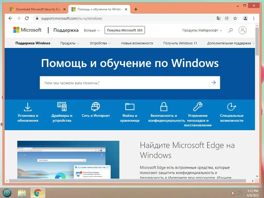Open the Chrome three-dot menu

(254, 18)
